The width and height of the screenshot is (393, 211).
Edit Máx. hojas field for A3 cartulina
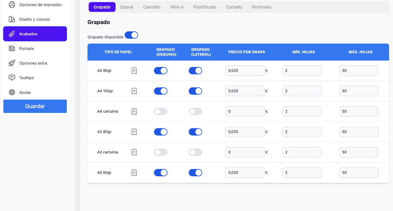359,152
